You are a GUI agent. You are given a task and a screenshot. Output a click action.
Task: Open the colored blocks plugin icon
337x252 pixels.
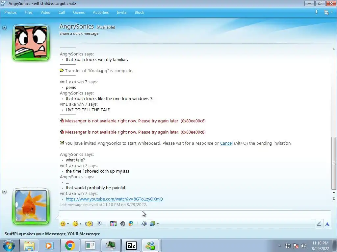[131, 224]
